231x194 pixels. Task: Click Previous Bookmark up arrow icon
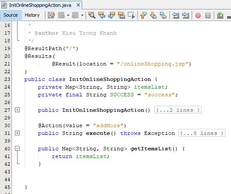coord(143,15)
